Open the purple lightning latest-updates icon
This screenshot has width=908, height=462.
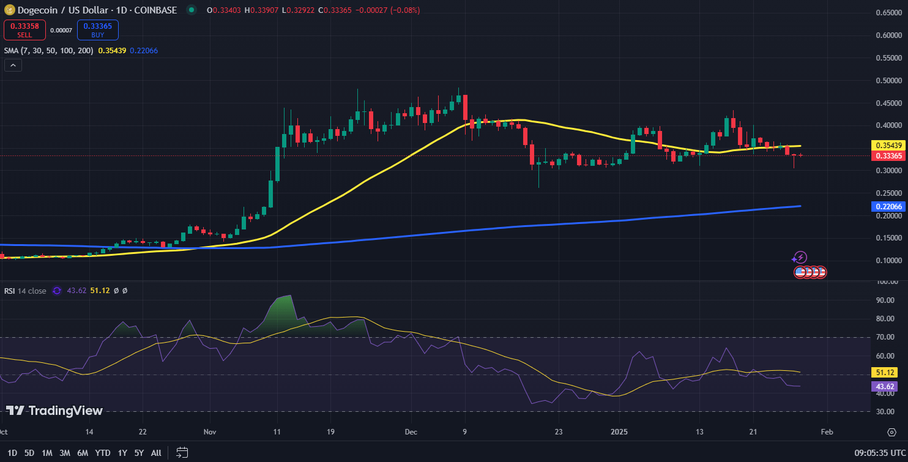(800, 258)
